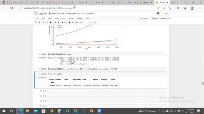This screenshot has height=114, width=204.
Task: Open Excel from the taskbar
Action: pos(68,111)
